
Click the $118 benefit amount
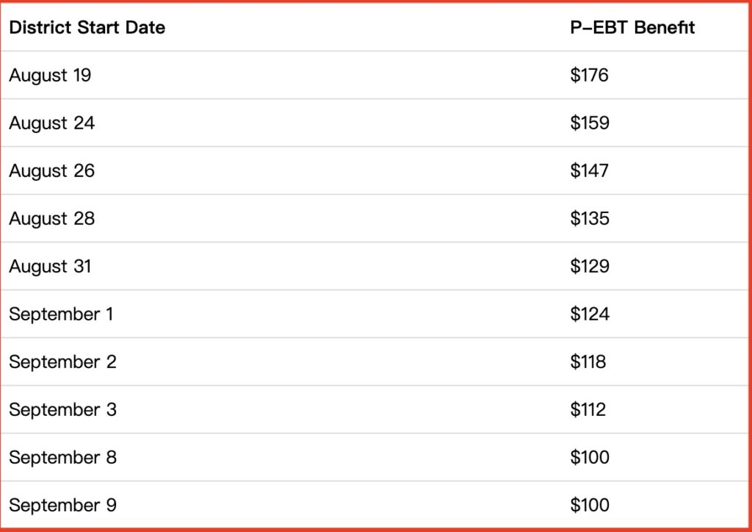click(x=588, y=362)
